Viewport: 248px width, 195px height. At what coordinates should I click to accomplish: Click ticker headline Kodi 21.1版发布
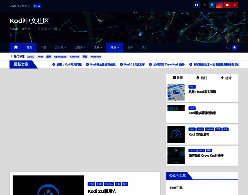134,64
